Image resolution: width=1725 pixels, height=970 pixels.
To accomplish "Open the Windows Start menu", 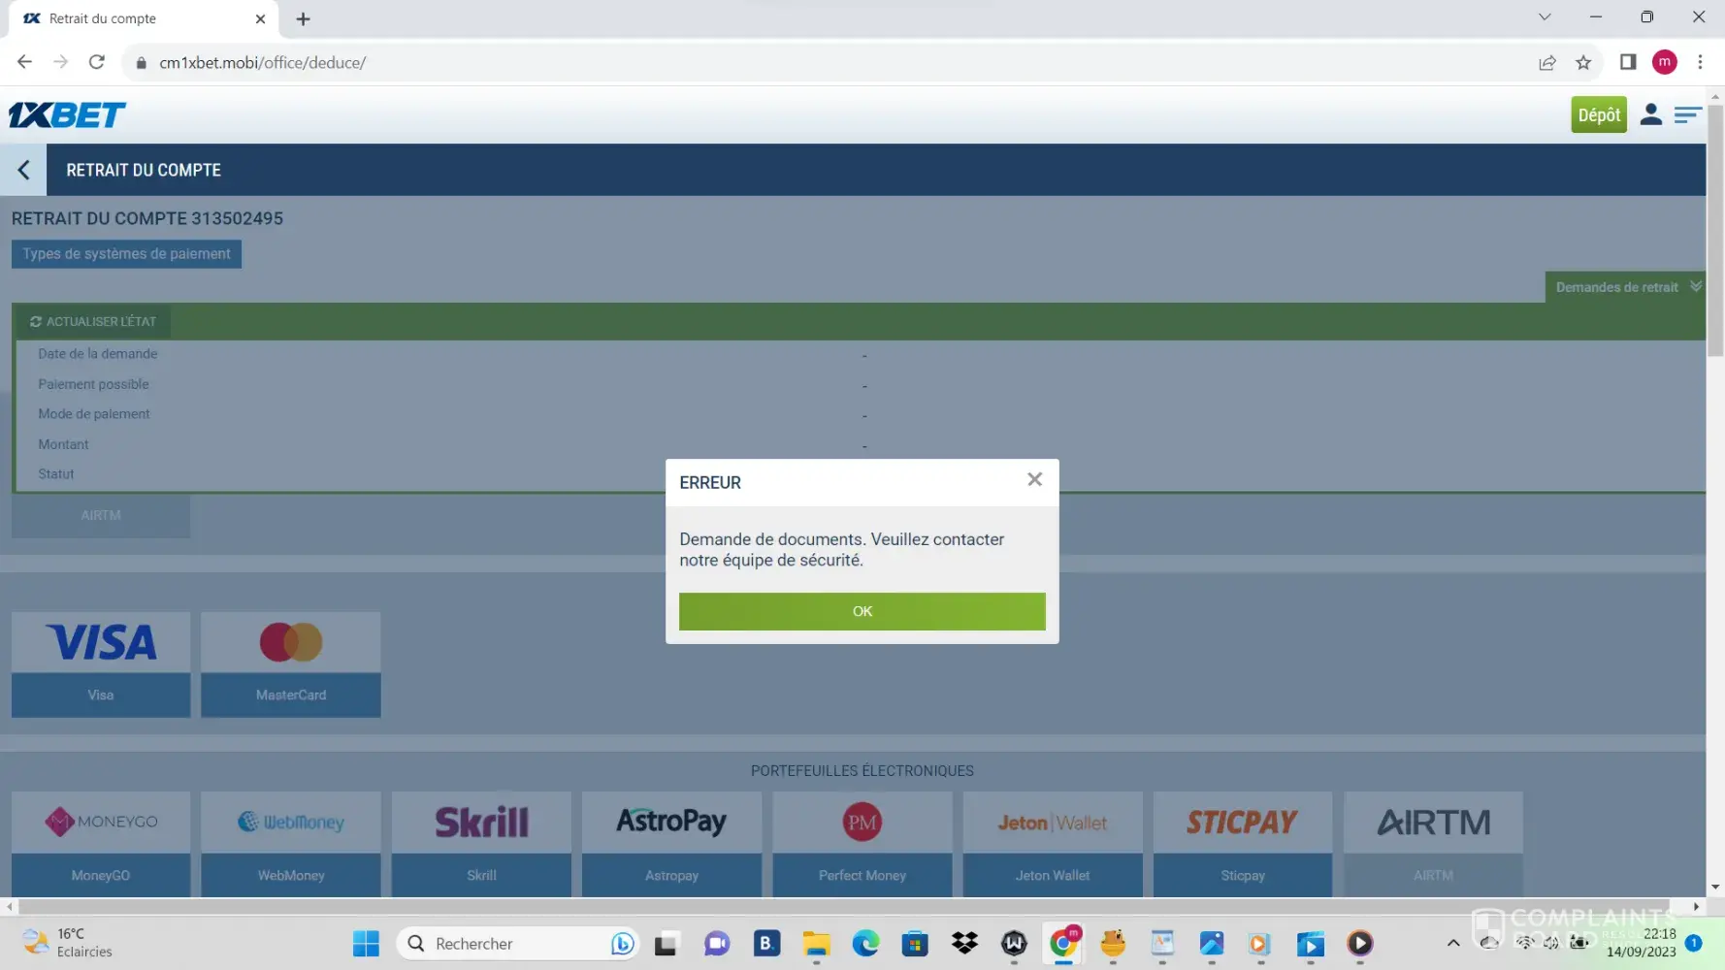I will pyautogui.click(x=366, y=943).
